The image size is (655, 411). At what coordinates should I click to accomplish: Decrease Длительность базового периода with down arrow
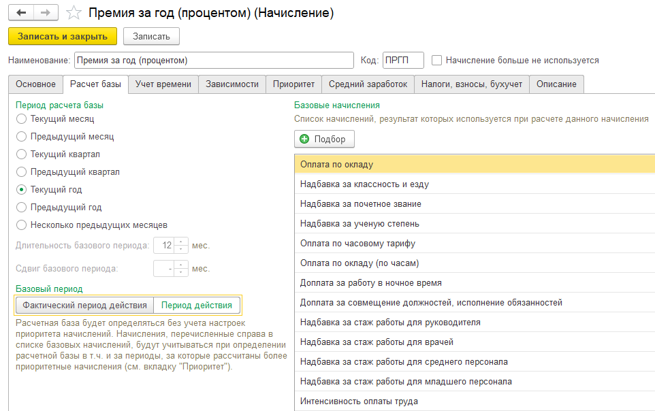tap(181, 249)
